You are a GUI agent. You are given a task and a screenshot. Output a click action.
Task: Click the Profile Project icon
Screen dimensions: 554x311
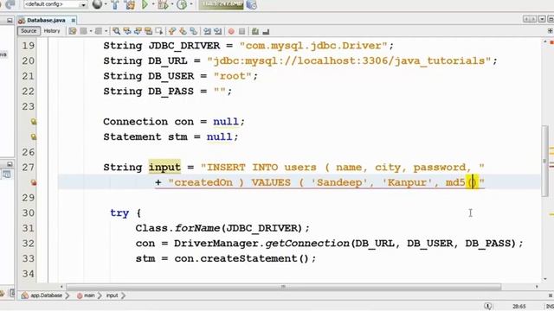click(182, 4)
